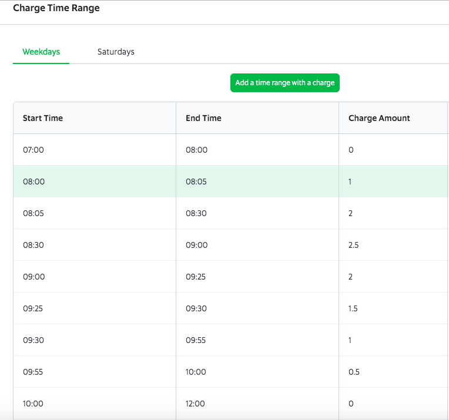Image resolution: width=449 pixels, height=420 pixels.
Task: Switch to the Saturdays tab
Action: coord(116,52)
